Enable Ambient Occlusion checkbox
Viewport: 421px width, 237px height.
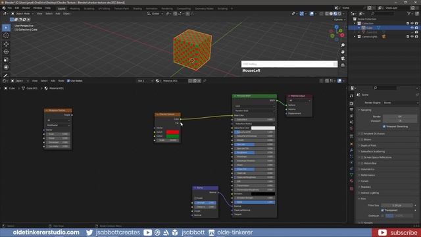click(x=362, y=134)
